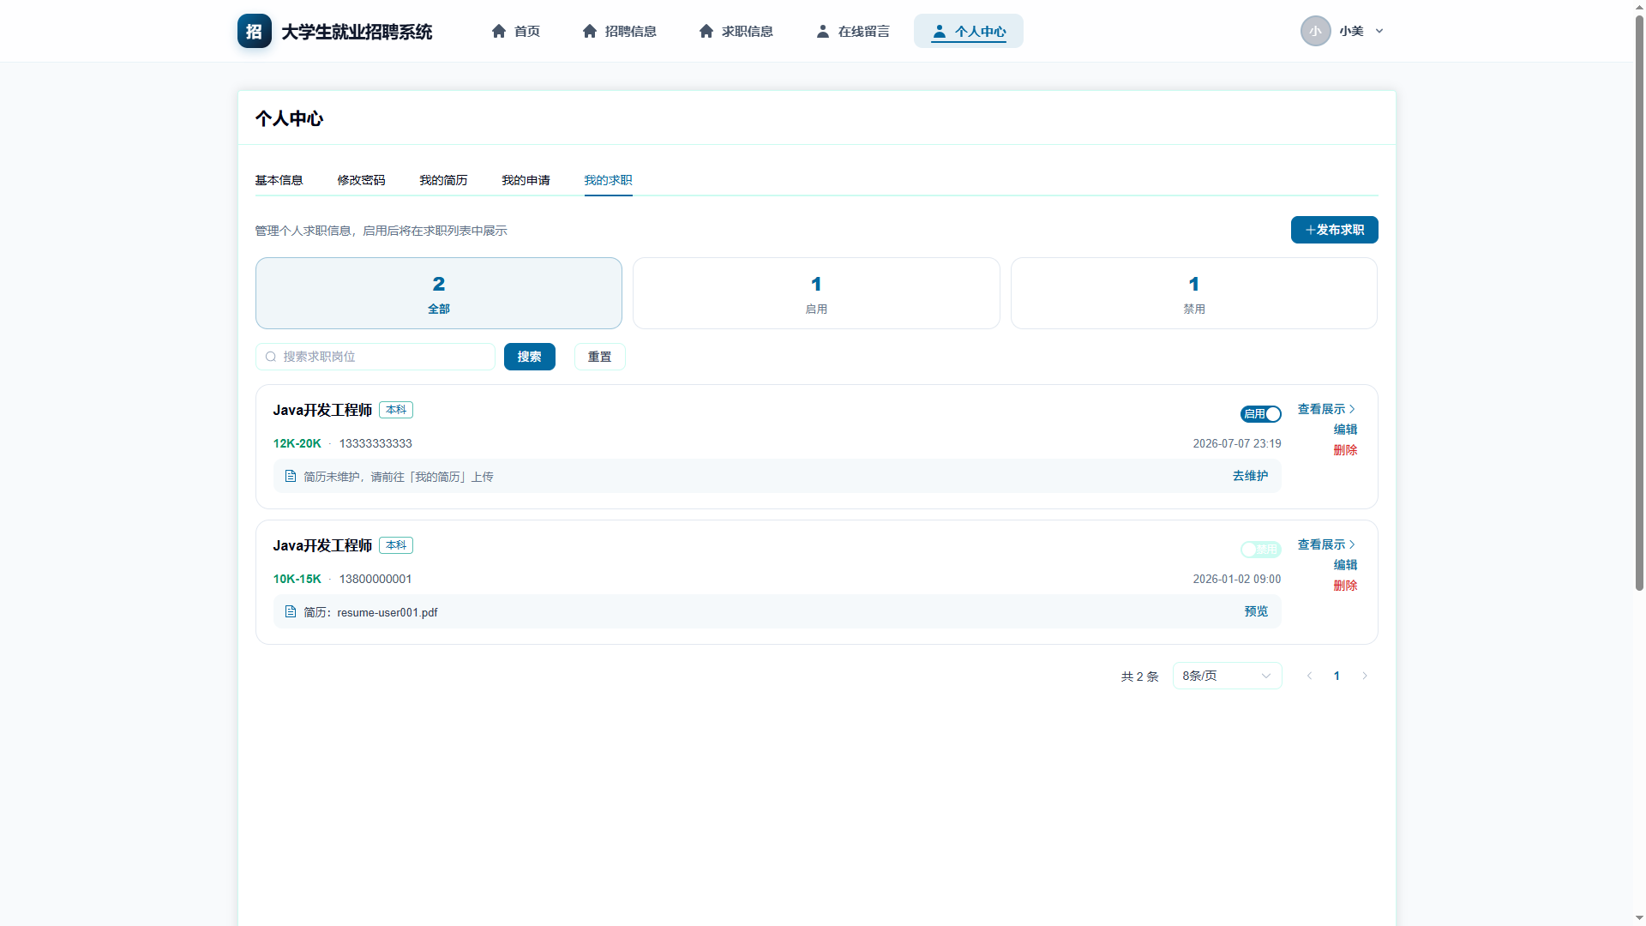This screenshot has height=926, width=1646.
Task: Switch to the 修改密码 tab
Action: click(362, 180)
